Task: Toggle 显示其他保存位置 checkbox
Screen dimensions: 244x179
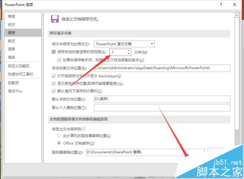Action: (x=54, y=83)
